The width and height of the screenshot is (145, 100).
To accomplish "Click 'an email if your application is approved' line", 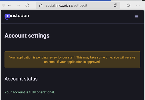I will pyautogui.click(x=72, y=62).
